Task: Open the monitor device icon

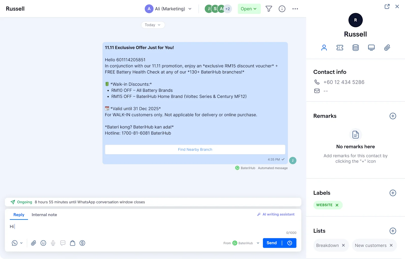Action: [x=371, y=48]
